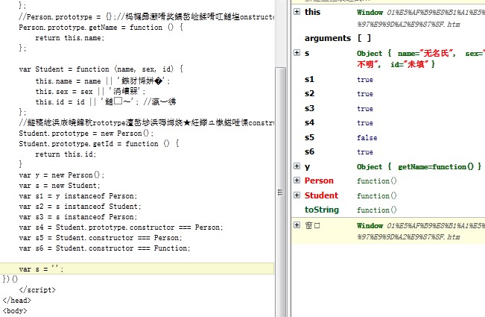
Task: Click line 'Student.prototype = new Person();'
Action: [x=86, y=134]
